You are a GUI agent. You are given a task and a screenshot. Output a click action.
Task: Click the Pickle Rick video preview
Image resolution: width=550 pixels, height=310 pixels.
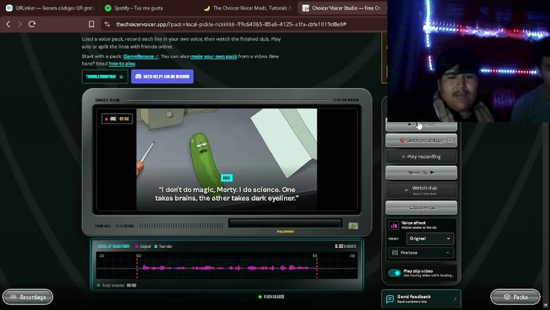[227, 159]
